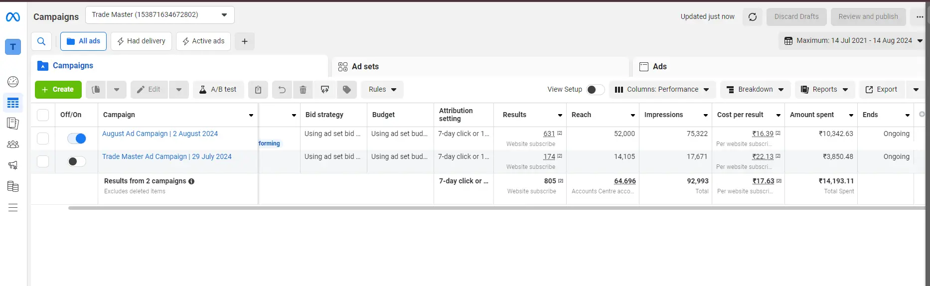Turn off the August Ad Campaign toggle

point(77,139)
